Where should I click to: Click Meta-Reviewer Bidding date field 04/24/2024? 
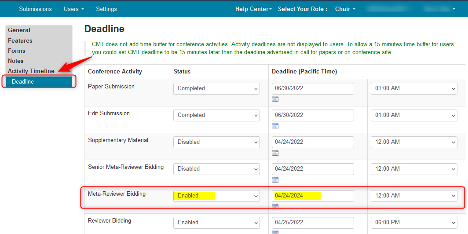pyautogui.click(x=313, y=196)
